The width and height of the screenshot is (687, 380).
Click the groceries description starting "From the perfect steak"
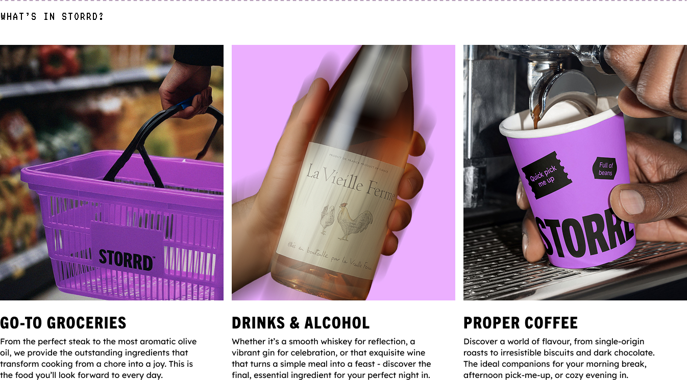pos(98,358)
